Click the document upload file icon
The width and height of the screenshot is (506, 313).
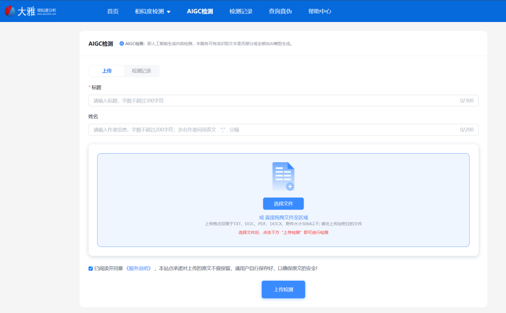(283, 176)
